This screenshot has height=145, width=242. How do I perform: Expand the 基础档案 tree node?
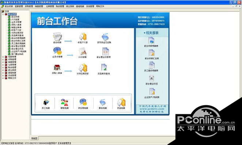pos(3,73)
